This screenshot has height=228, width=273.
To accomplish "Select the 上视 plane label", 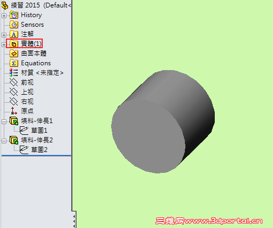I will click(x=27, y=92).
